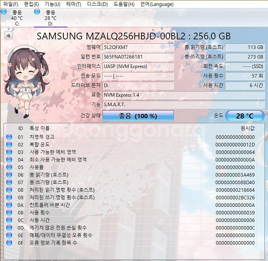The image size is (268, 261).
Task: Select the attribute name 사용 가능한 예비 영역
Action: coord(53,152)
